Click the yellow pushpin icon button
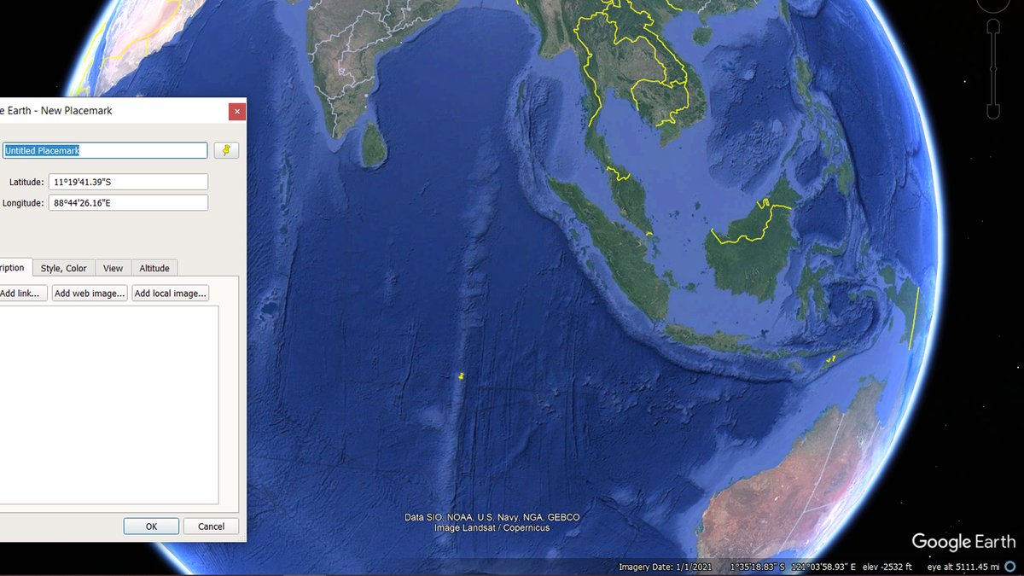Viewport: 1024px width, 576px height. 226,150
